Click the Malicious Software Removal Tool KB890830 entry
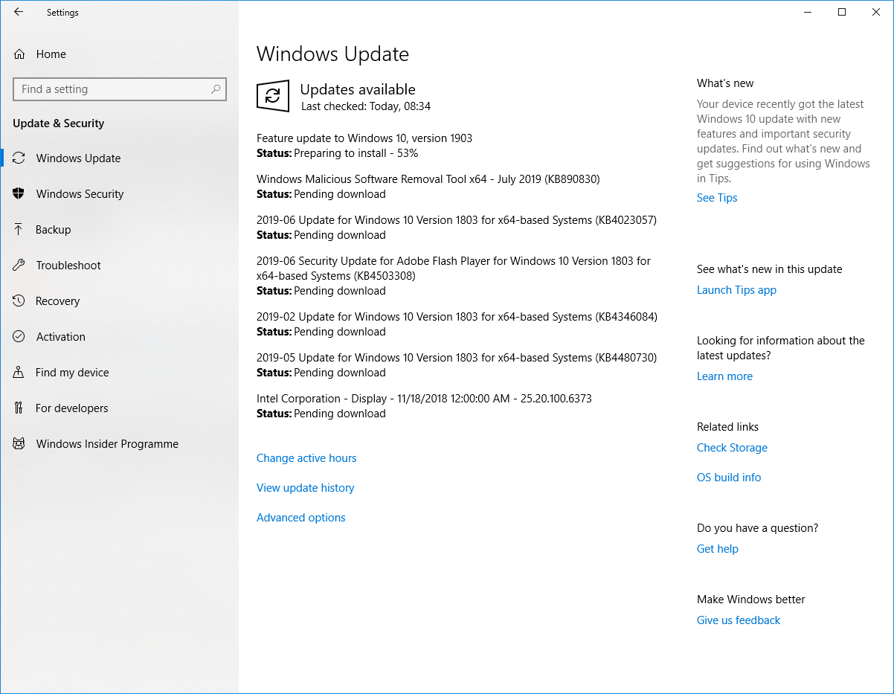The width and height of the screenshot is (894, 694). pos(428,179)
